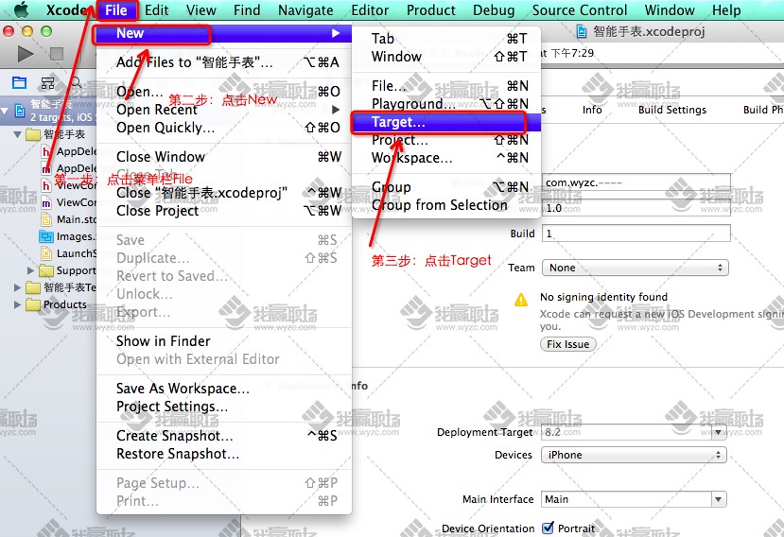Choose Save As Workspace…
The image size is (784, 537).
click(224, 388)
